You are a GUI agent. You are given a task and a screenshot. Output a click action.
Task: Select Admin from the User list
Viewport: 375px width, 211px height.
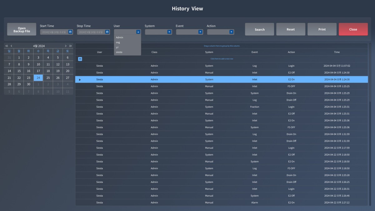click(120, 38)
